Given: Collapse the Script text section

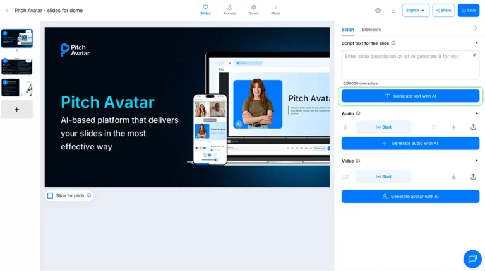Looking at the screenshot, I should [x=476, y=43].
